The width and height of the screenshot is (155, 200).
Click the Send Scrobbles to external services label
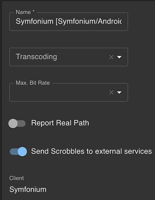(x=91, y=151)
